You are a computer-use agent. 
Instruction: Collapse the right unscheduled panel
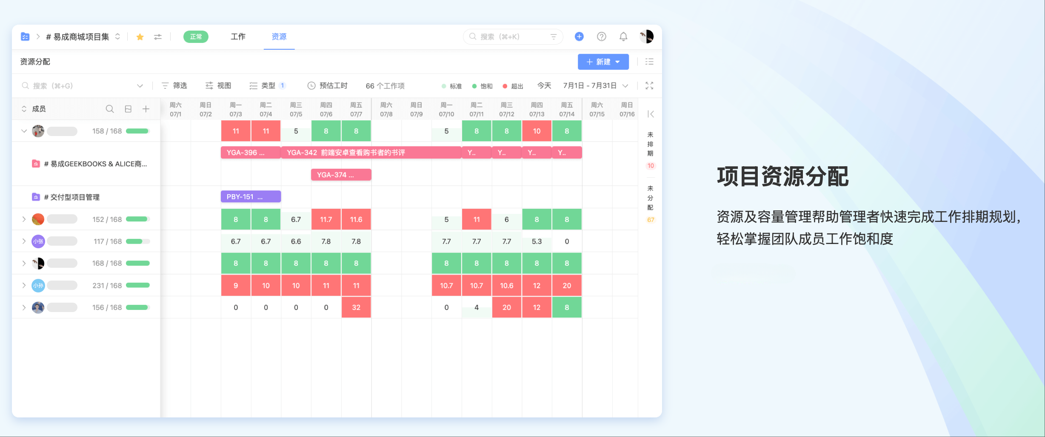coord(651,114)
